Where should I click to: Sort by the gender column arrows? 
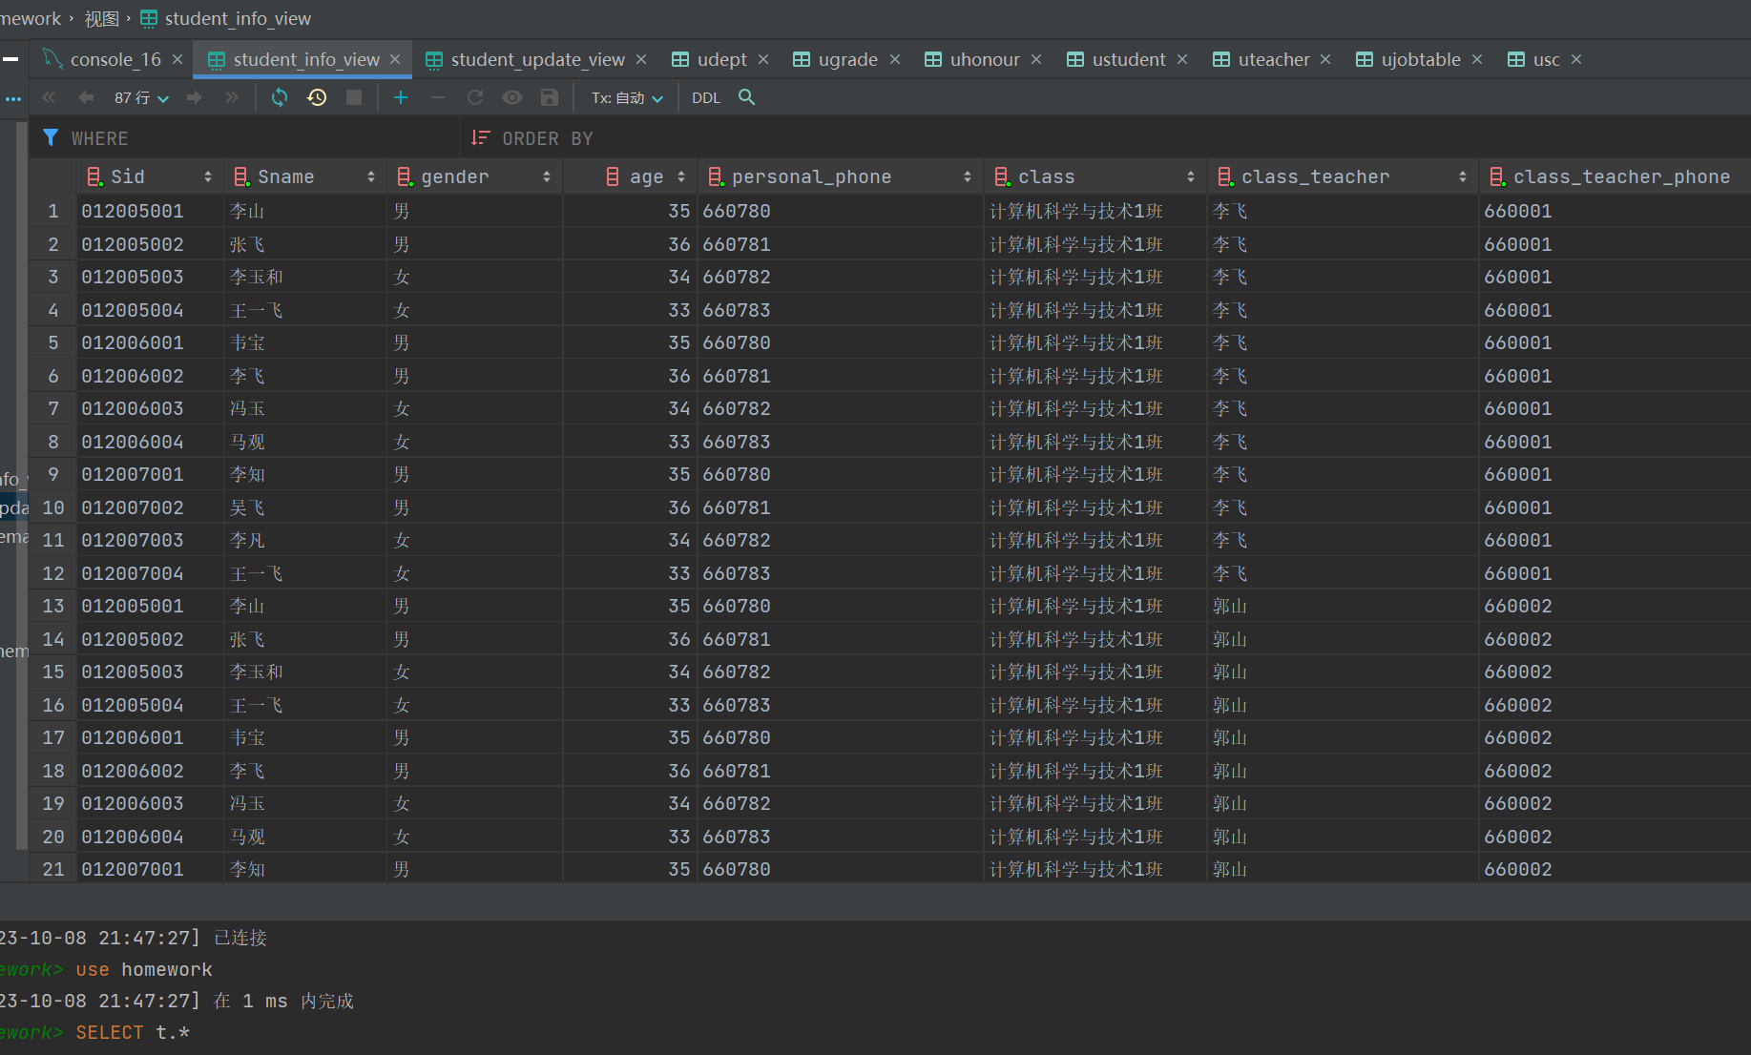[547, 176]
